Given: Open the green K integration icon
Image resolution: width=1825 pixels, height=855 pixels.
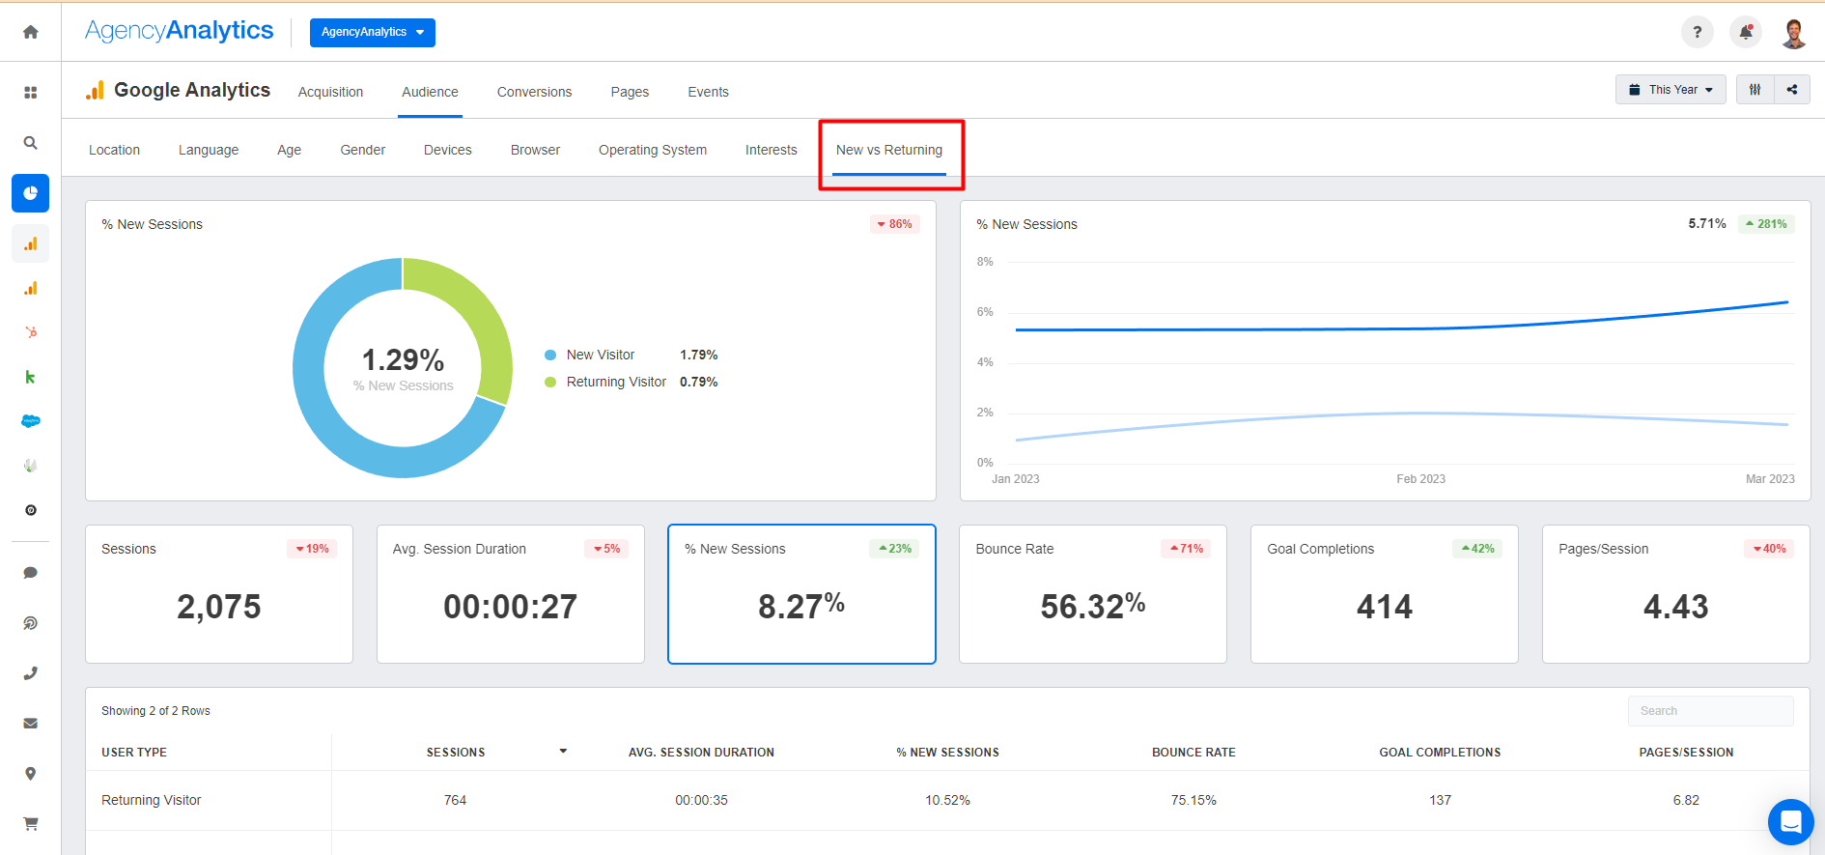Looking at the screenshot, I should pyautogui.click(x=31, y=377).
